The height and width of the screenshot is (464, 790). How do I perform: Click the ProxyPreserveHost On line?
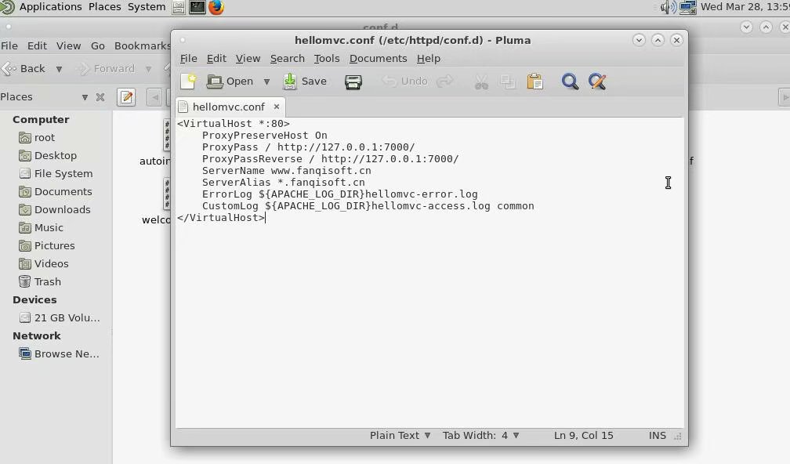(265, 135)
